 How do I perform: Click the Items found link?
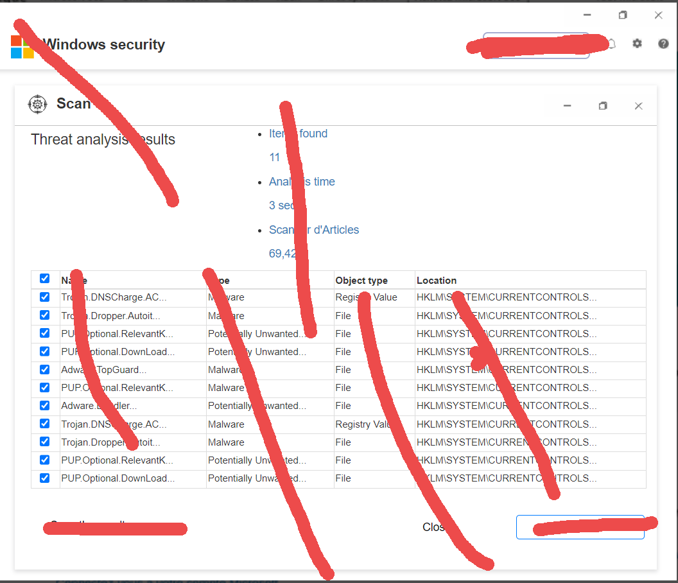pyautogui.click(x=298, y=134)
